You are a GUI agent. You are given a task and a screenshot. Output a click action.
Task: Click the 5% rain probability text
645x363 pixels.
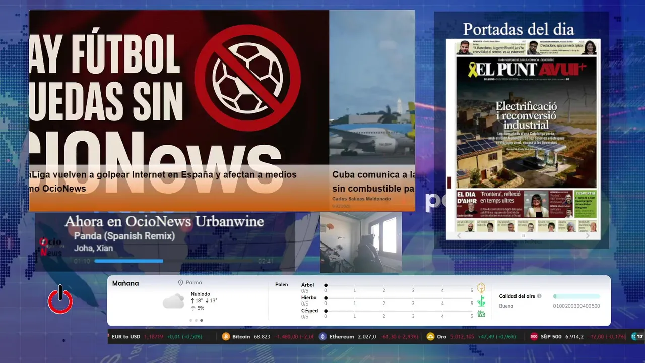point(201,308)
